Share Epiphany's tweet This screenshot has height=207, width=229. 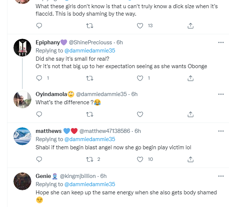pyautogui.click(x=190, y=78)
